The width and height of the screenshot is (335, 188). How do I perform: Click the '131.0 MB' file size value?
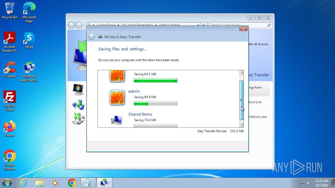237,131
